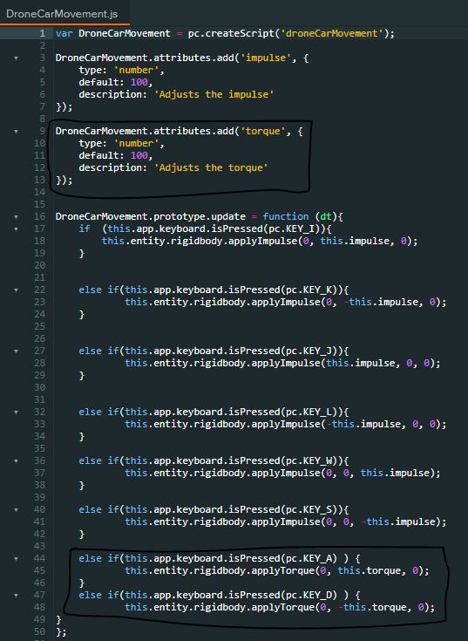Fold the KEY_I if block at line 17
The height and width of the screenshot is (641, 468).
click(16, 228)
